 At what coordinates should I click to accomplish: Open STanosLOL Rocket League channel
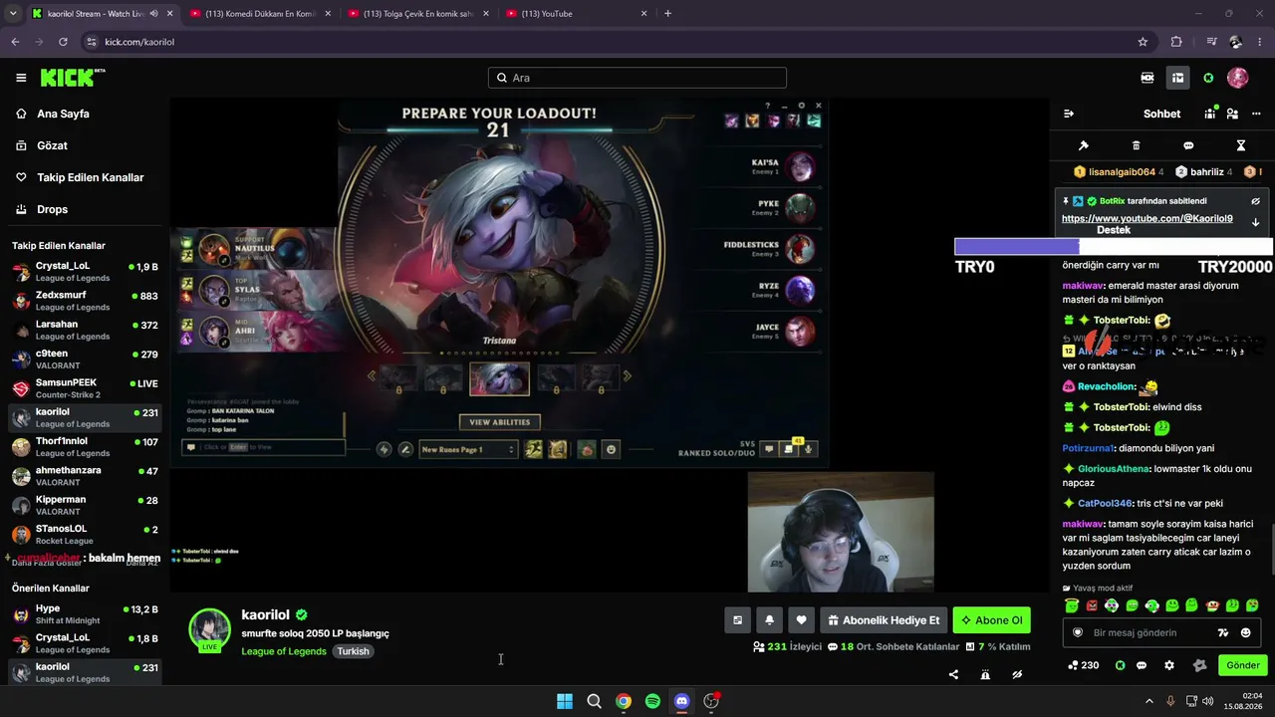tap(85, 534)
